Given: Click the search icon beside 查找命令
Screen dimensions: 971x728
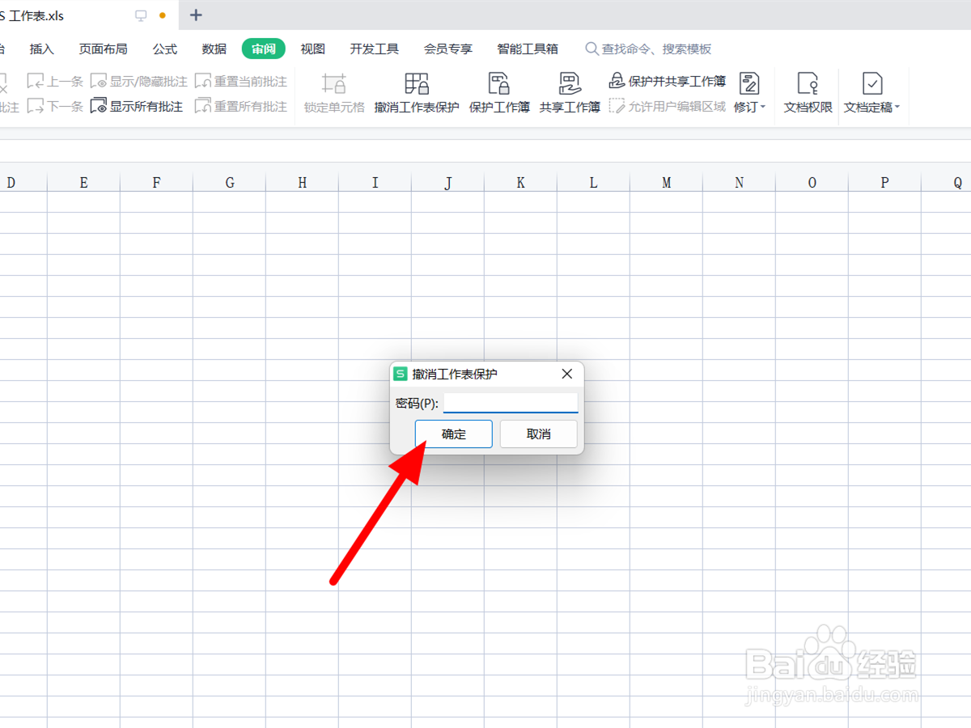Looking at the screenshot, I should click(x=592, y=49).
